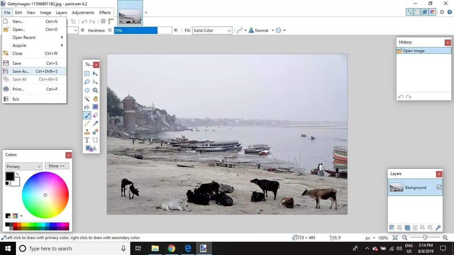Choose Save As from the File menu

click(x=21, y=71)
